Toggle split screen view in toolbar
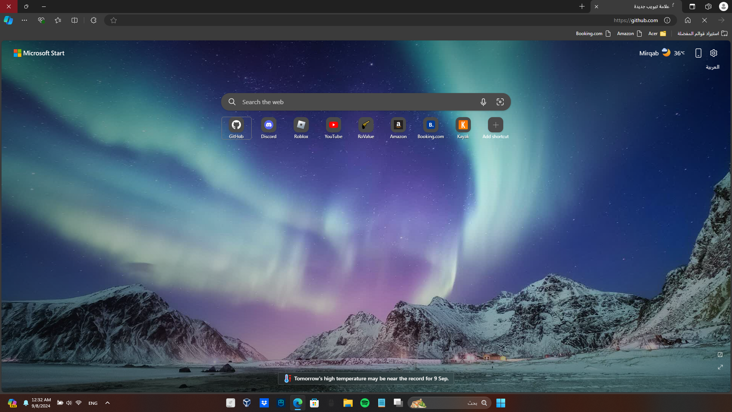This screenshot has height=412, width=732. coord(74,20)
